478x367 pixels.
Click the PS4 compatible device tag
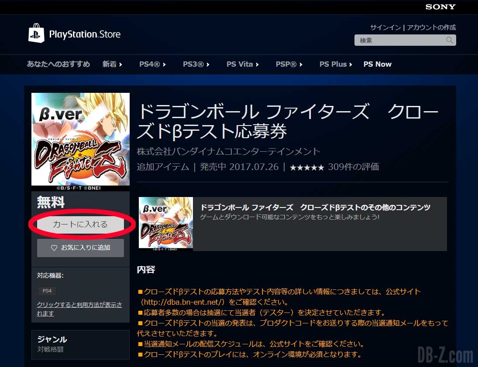[47, 291]
